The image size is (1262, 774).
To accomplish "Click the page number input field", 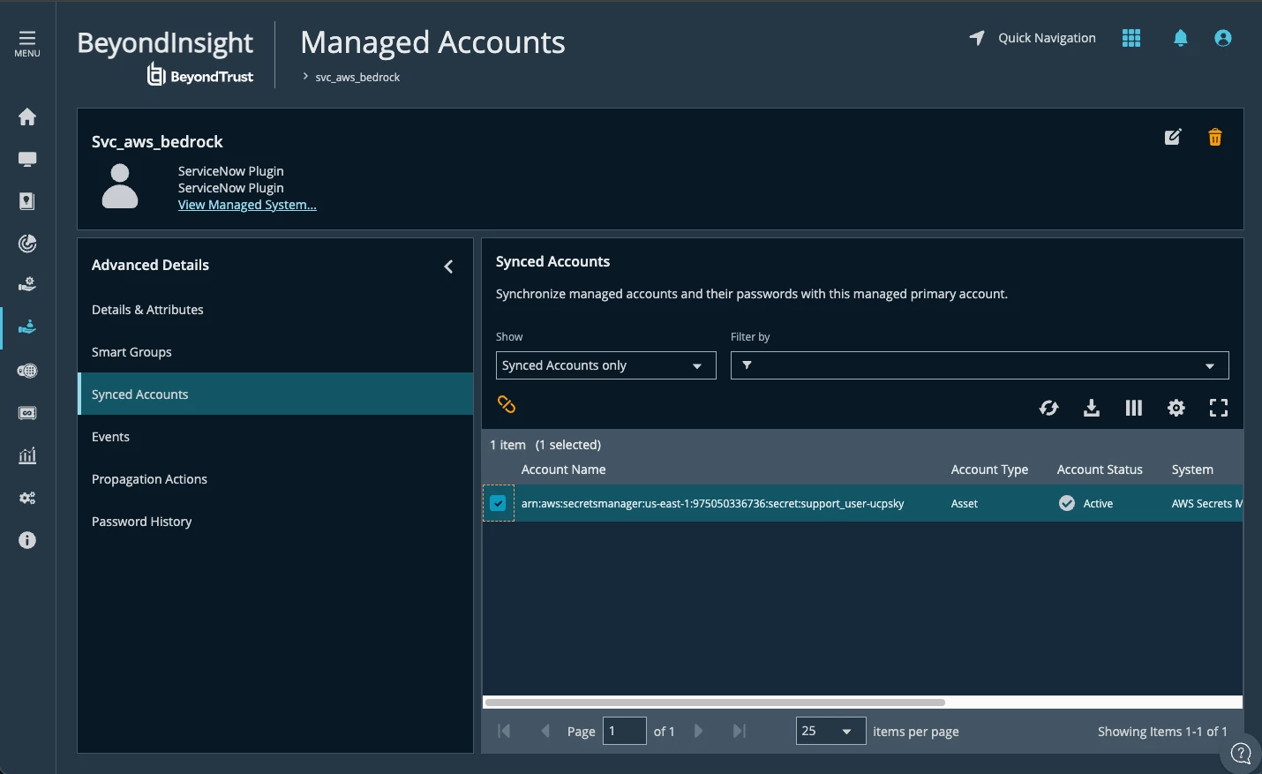I will tap(625, 731).
